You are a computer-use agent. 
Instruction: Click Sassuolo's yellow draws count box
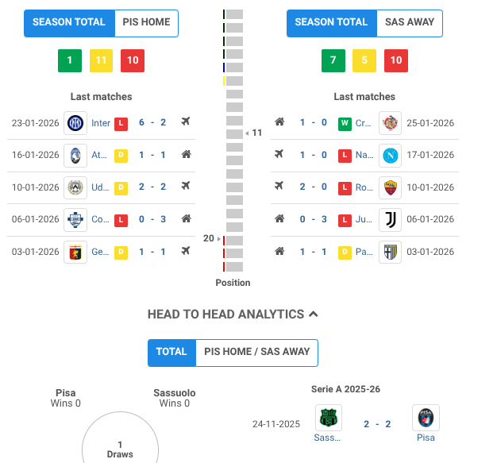click(364, 60)
